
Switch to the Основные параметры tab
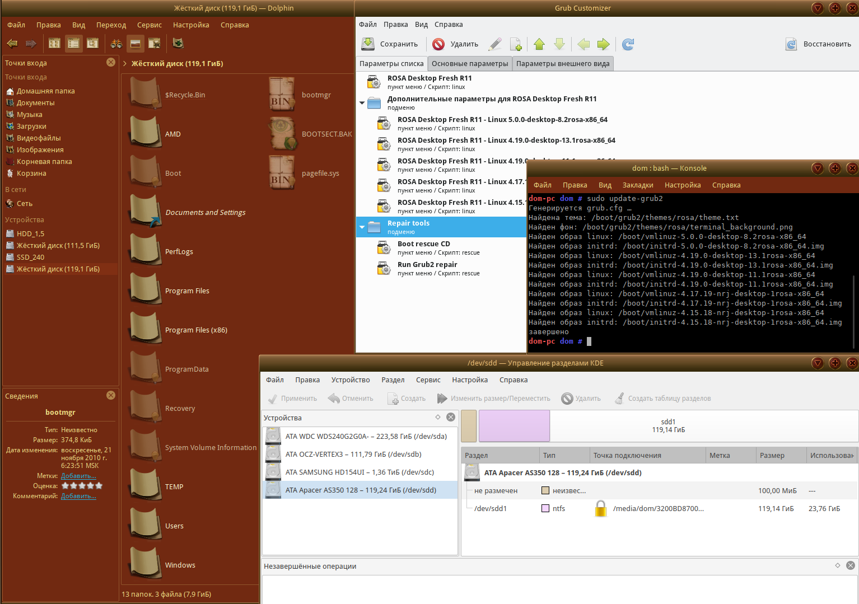(x=470, y=64)
